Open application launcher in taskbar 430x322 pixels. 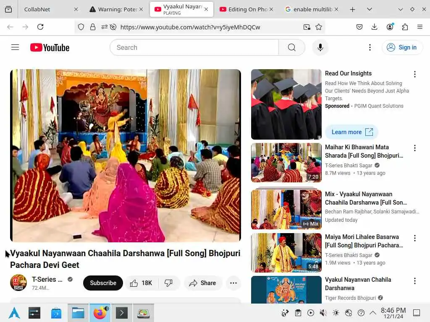pyautogui.click(x=14, y=313)
